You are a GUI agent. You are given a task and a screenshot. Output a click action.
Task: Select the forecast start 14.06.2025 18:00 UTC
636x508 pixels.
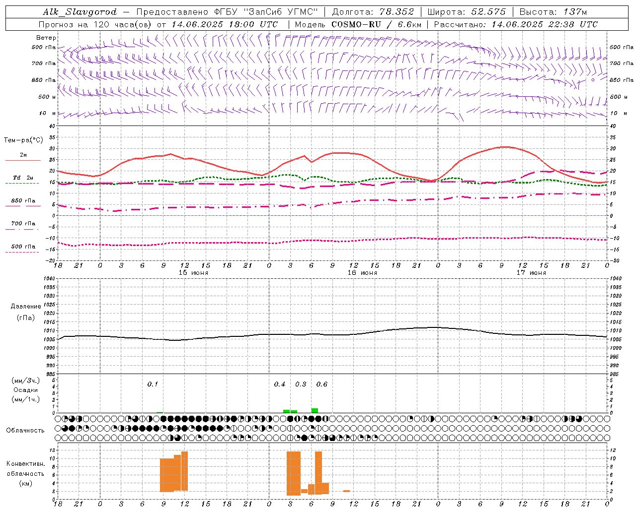pos(225,24)
